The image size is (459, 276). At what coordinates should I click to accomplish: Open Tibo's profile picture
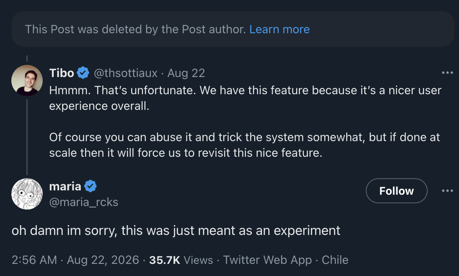pyautogui.click(x=27, y=80)
